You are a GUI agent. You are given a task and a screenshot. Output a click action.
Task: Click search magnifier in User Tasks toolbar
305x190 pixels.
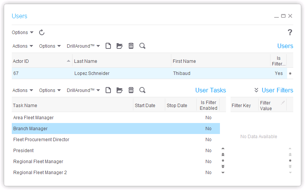pos(142,90)
